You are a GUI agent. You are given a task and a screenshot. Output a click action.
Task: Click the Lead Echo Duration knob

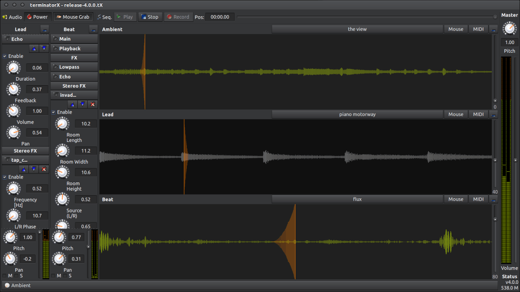click(x=13, y=67)
